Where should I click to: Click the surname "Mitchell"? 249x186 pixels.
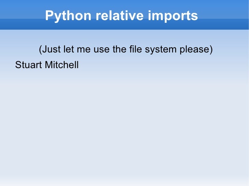[62, 65]
